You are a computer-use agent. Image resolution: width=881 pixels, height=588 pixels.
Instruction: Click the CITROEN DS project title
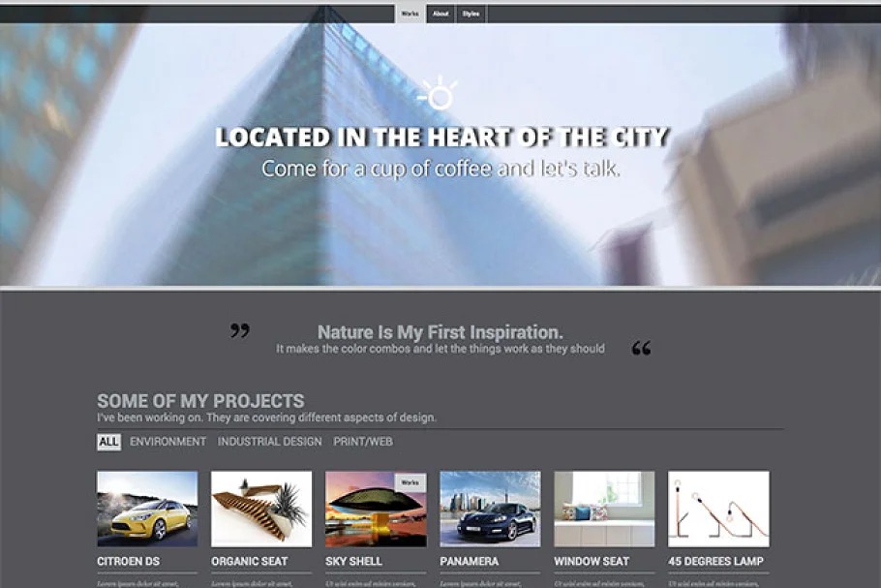point(128,561)
